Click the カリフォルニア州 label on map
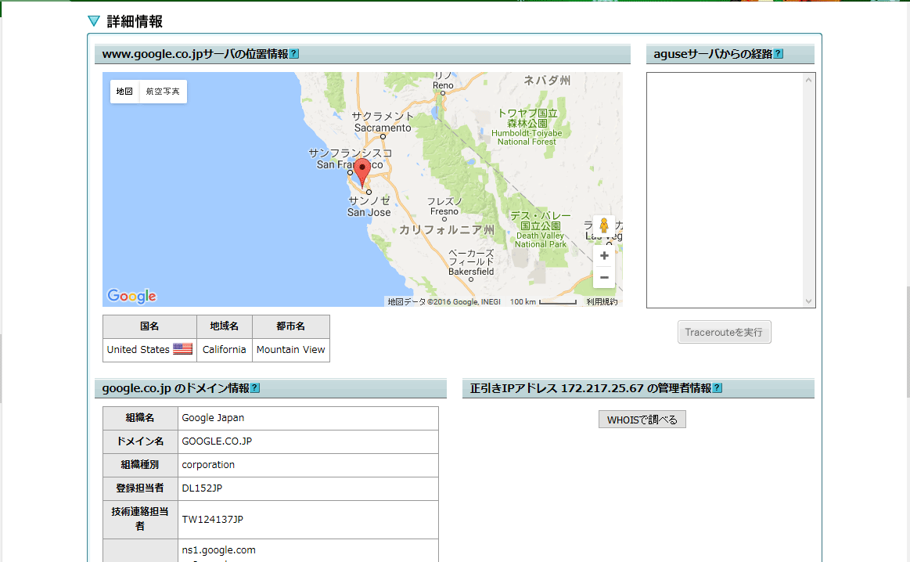910x562 pixels. click(447, 230)
